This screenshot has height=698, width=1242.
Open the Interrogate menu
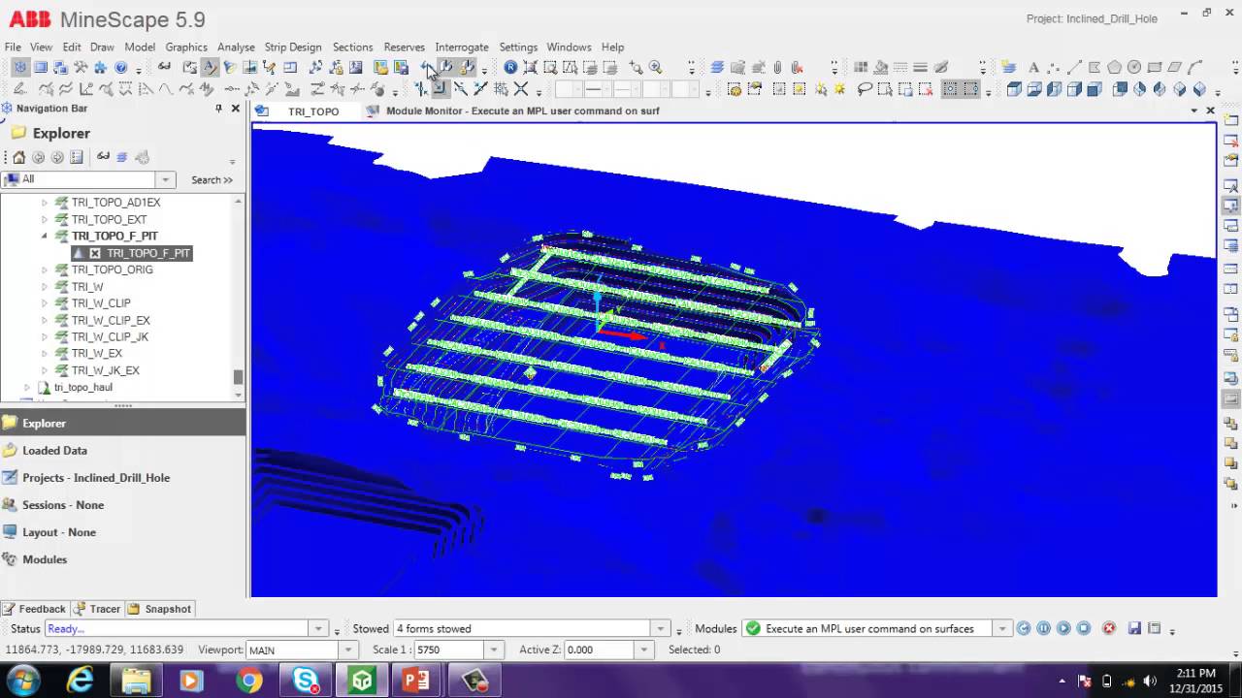pyautogui.click(x=462, y=47)
